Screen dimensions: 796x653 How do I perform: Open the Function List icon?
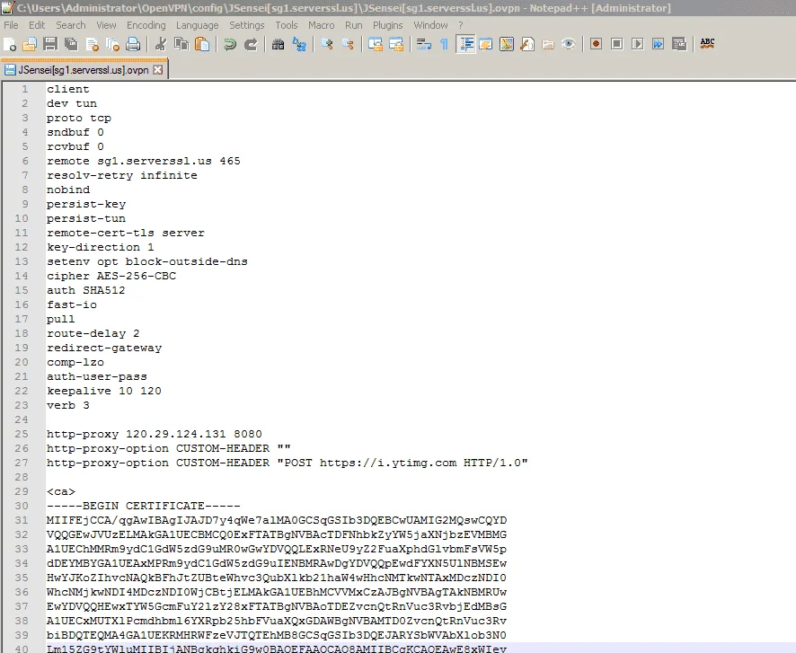[527, 44]
